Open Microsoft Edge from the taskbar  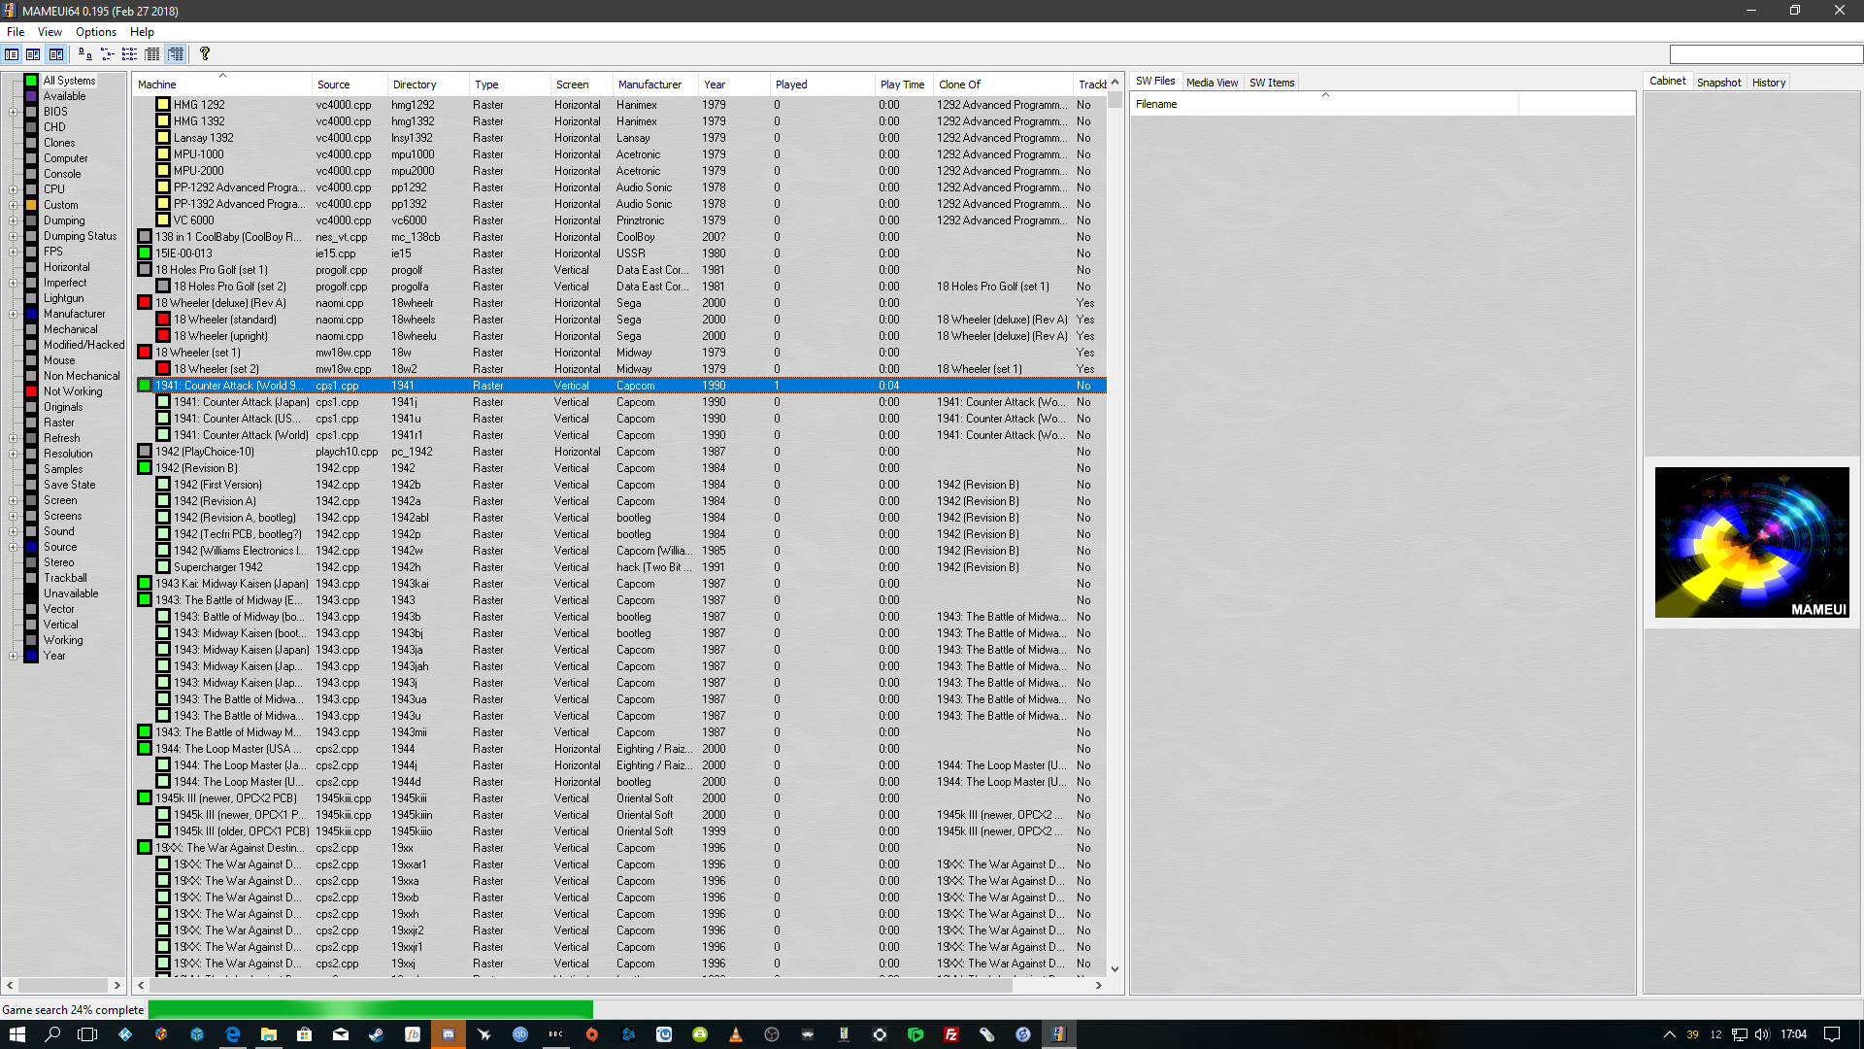(233, 1034)
